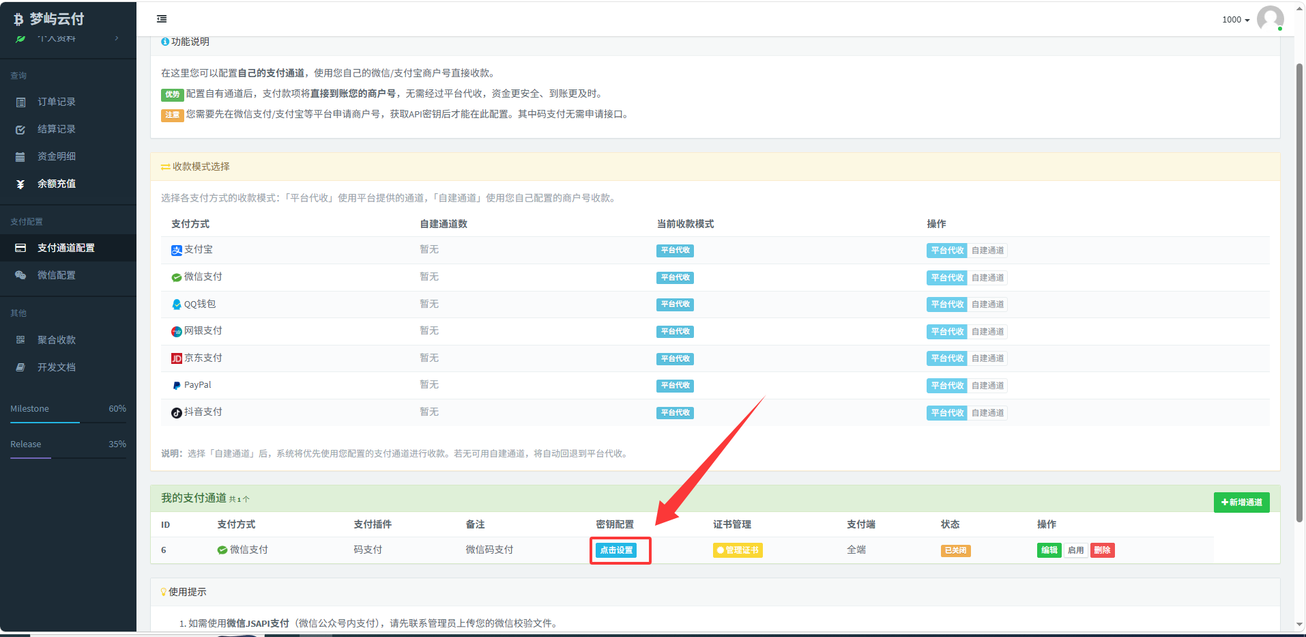The height and width of the screenshot is (637, 1306).
Task: Open the 1000 account dropdown
Action: click(1236, 20)
